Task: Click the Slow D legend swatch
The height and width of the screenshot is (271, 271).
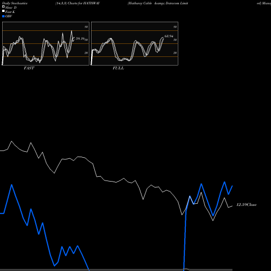Action: tap(3, 7)
